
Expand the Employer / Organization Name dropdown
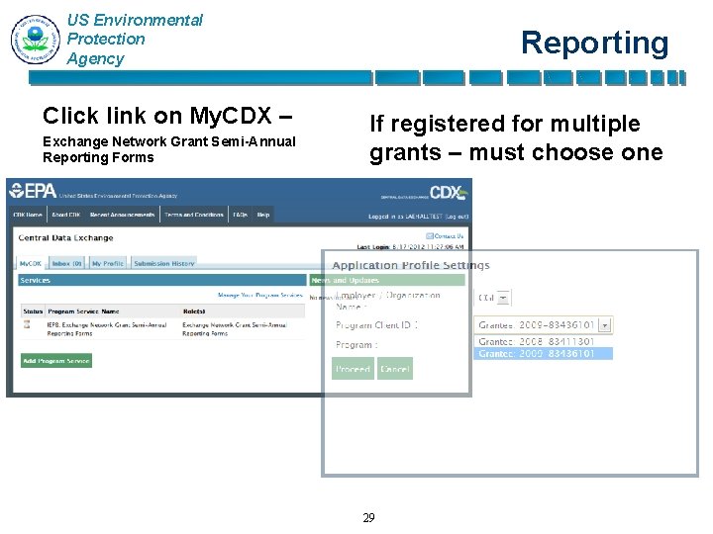(503, 298)
